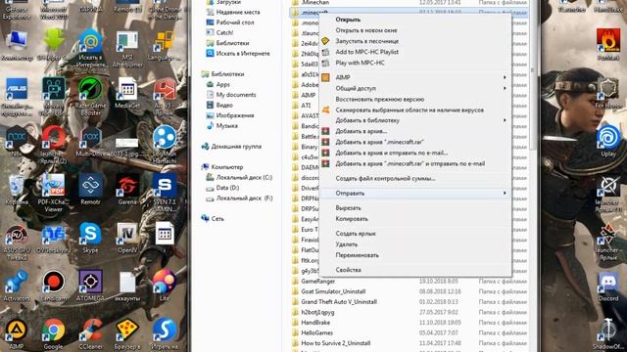Select the Компьютер desktop icon
The image size is (627, 352).
tap(17, 46)
